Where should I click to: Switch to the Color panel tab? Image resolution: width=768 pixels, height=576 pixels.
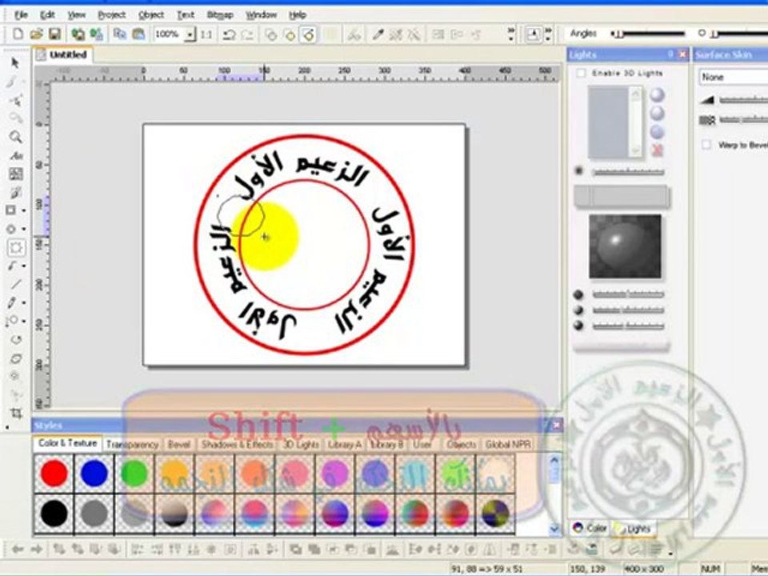click(590, 528)
